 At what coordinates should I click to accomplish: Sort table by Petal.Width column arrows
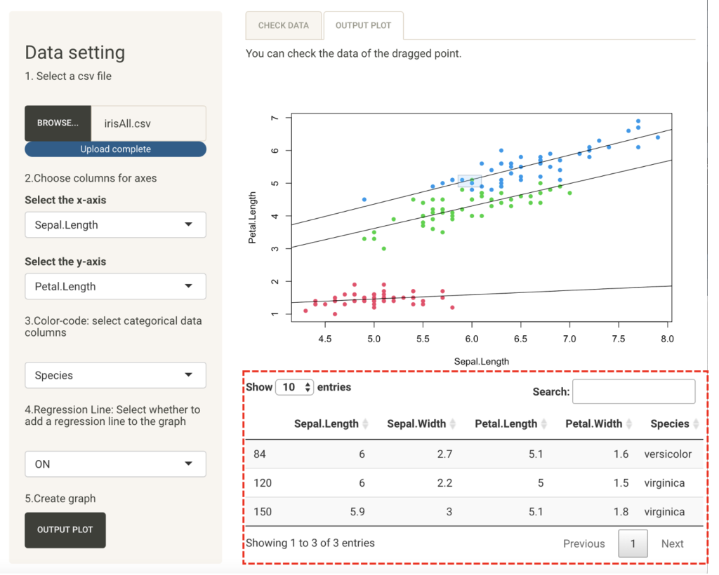(629, 424)
